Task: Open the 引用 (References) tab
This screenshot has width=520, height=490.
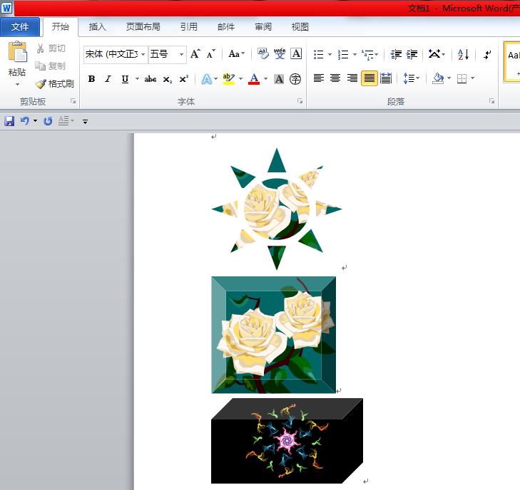Action: click(x=189, y=27)
